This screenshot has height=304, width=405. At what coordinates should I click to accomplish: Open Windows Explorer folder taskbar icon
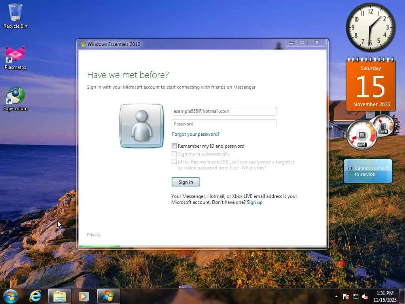pyautogui.click(x=60, y=296)
